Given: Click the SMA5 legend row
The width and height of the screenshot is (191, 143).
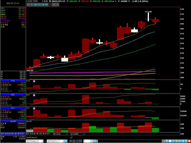Looking at the screenshot, I should pos(13,8).
